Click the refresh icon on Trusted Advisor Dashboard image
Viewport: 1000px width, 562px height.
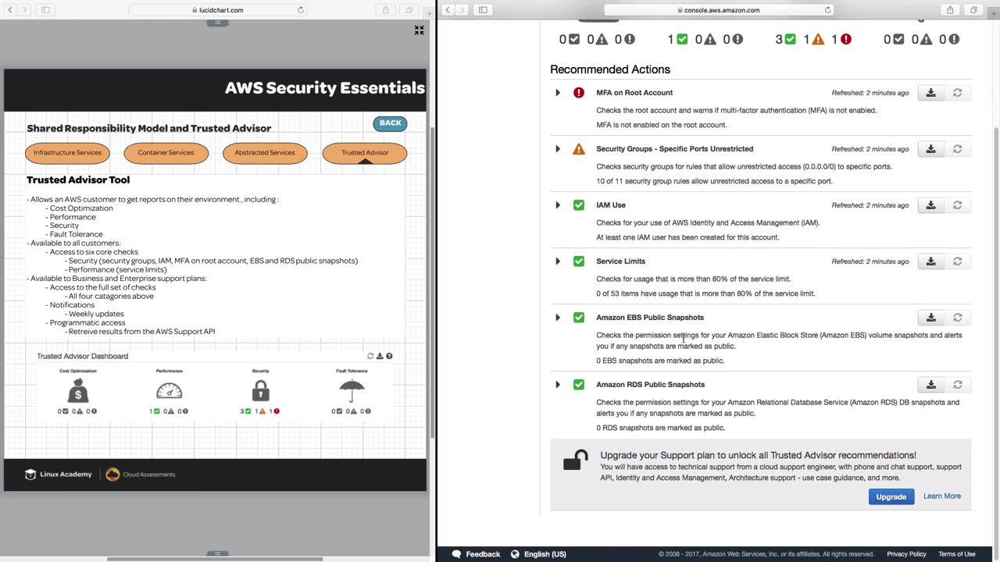tap(370, 356)
